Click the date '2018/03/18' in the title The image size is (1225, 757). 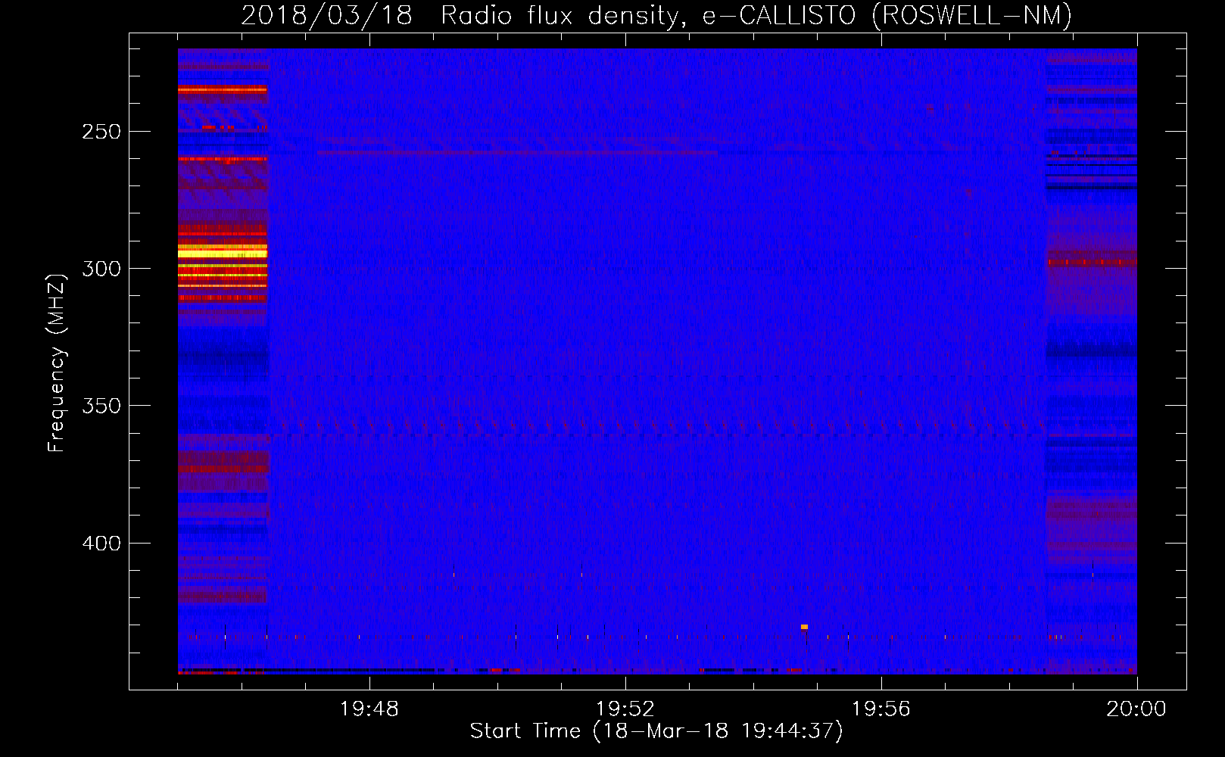pyautogui.click(x=326, y=15)
